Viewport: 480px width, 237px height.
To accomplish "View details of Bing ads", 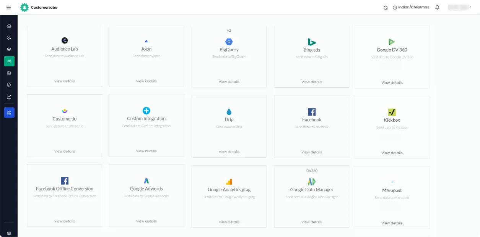I will pyautogui.click(x=312, y=82).
